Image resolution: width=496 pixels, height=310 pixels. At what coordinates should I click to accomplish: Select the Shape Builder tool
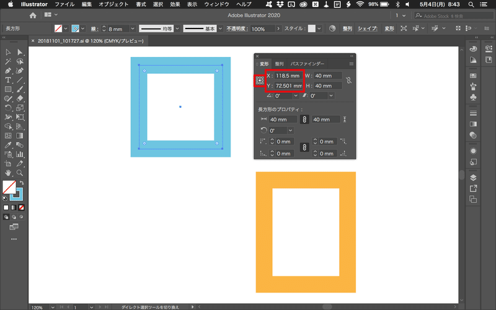[8, 126]
